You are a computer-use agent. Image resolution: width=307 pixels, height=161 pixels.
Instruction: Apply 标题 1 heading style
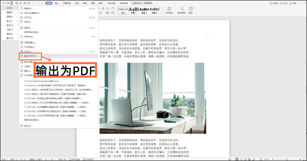134,10
